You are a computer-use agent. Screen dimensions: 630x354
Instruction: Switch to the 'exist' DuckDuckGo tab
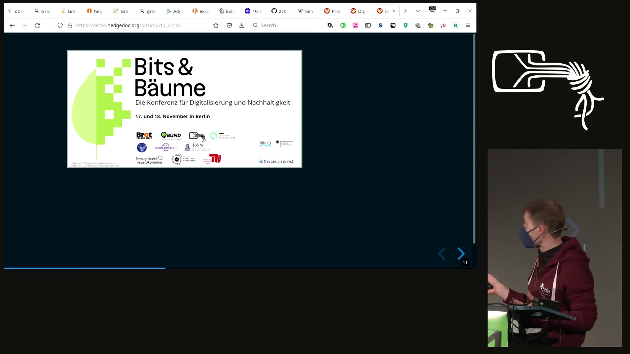(200, 11)
